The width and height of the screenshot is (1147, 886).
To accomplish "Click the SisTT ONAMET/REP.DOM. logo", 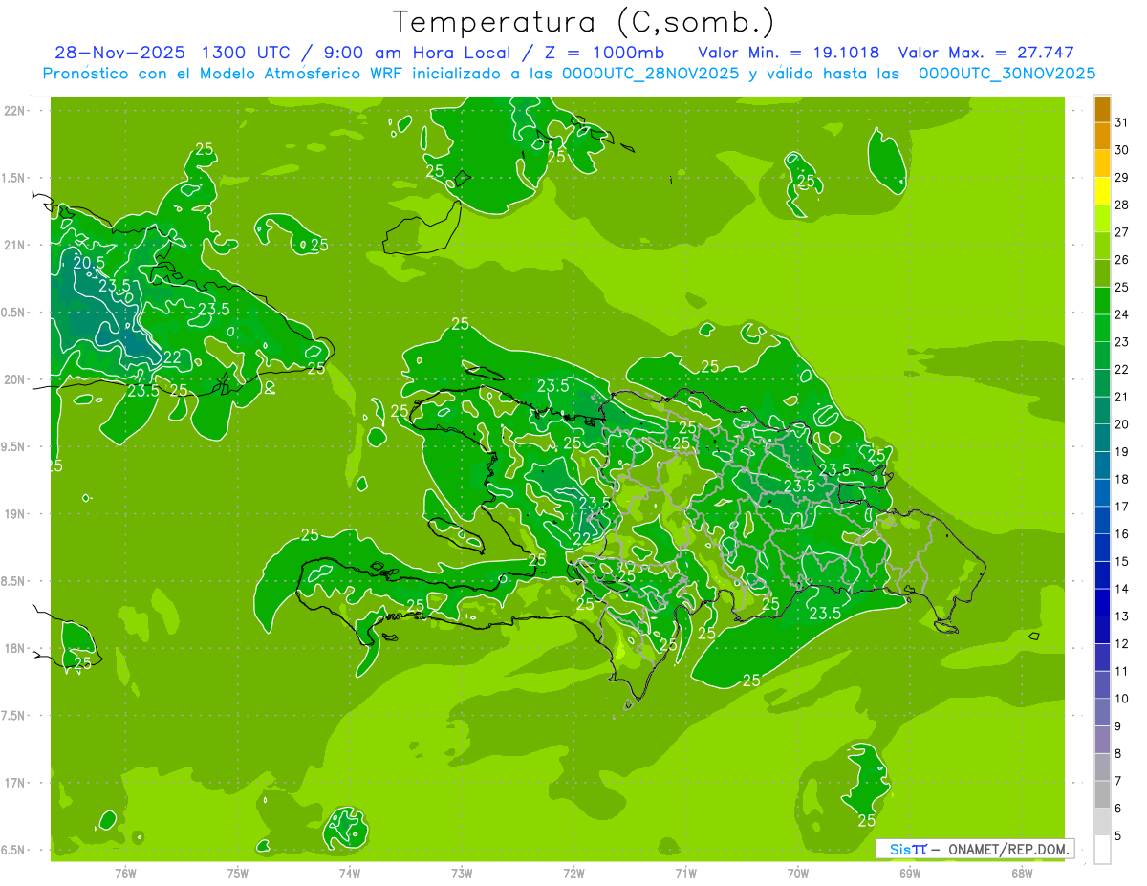I will click(974, 849).
